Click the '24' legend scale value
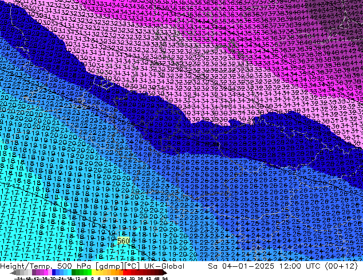 [x=124, y=279]
